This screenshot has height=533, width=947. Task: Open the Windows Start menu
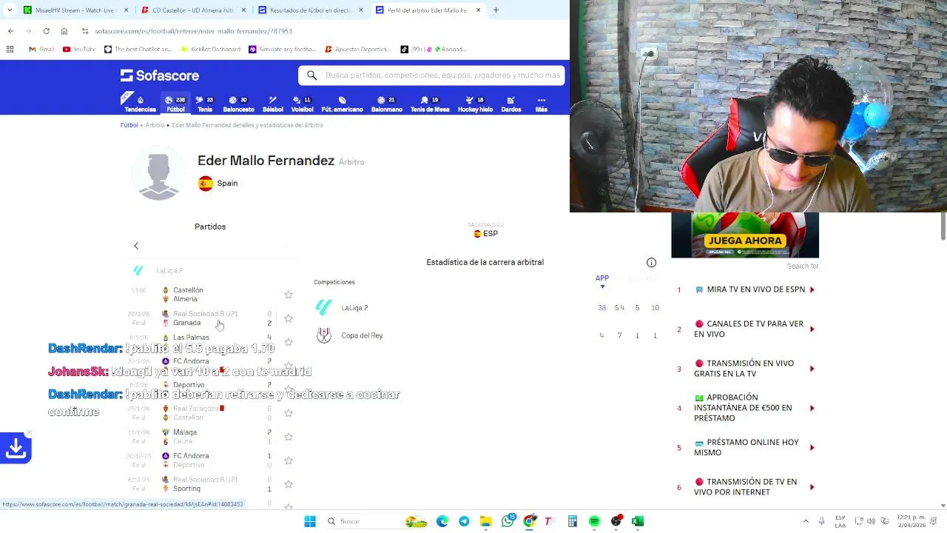[310, 521]
